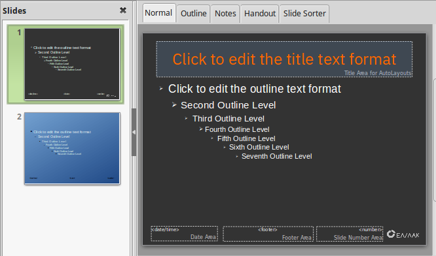Switch to the Notes tab
Screen dimensions: 436x256
click(225, 14)
